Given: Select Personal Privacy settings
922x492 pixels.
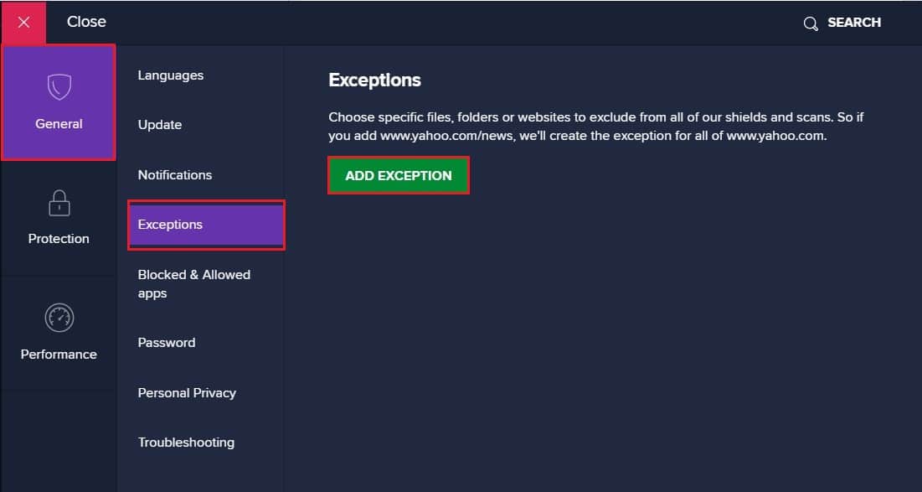Looking at the screenshot, I should 187,393.
